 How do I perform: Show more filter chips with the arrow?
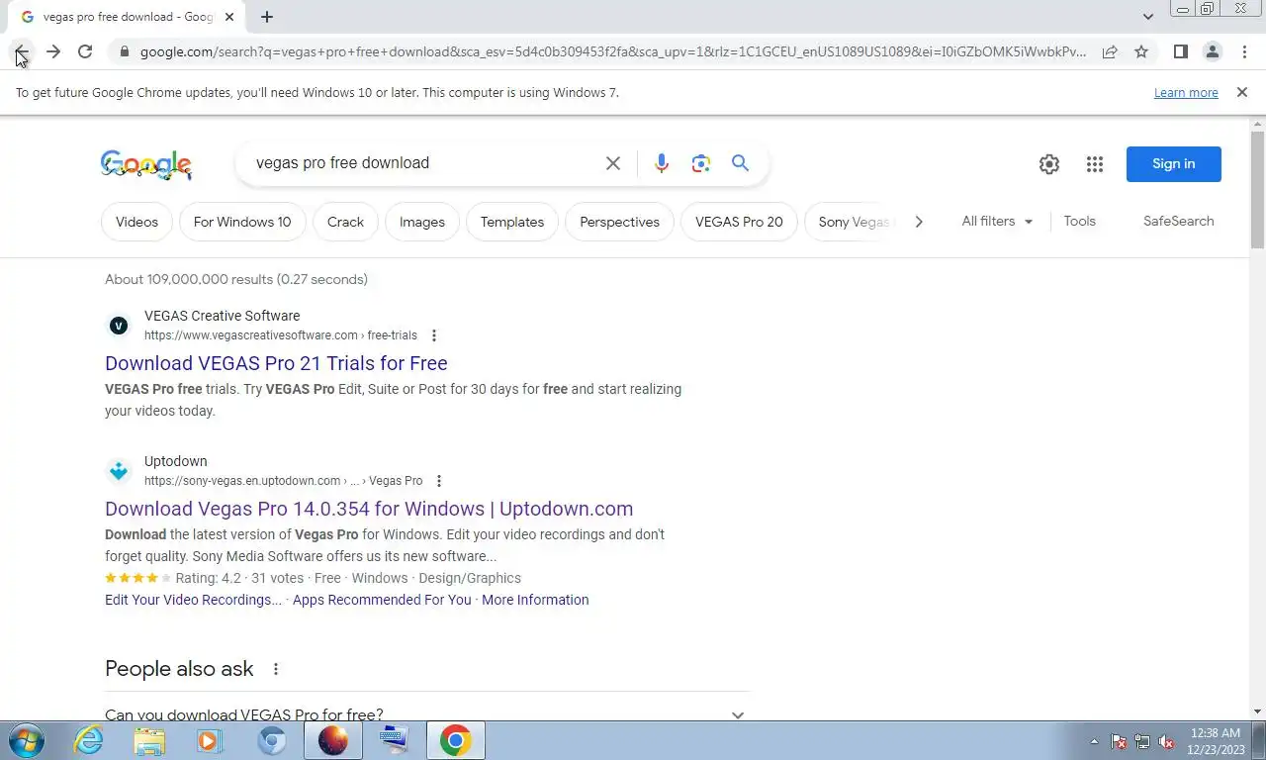point(919,222)
